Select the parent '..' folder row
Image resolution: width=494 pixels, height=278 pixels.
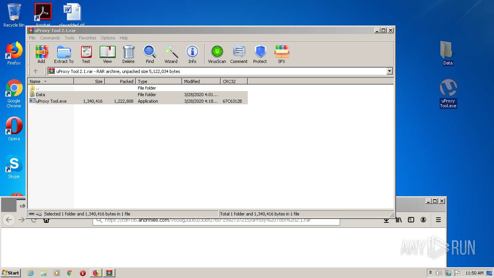[138, 88]
